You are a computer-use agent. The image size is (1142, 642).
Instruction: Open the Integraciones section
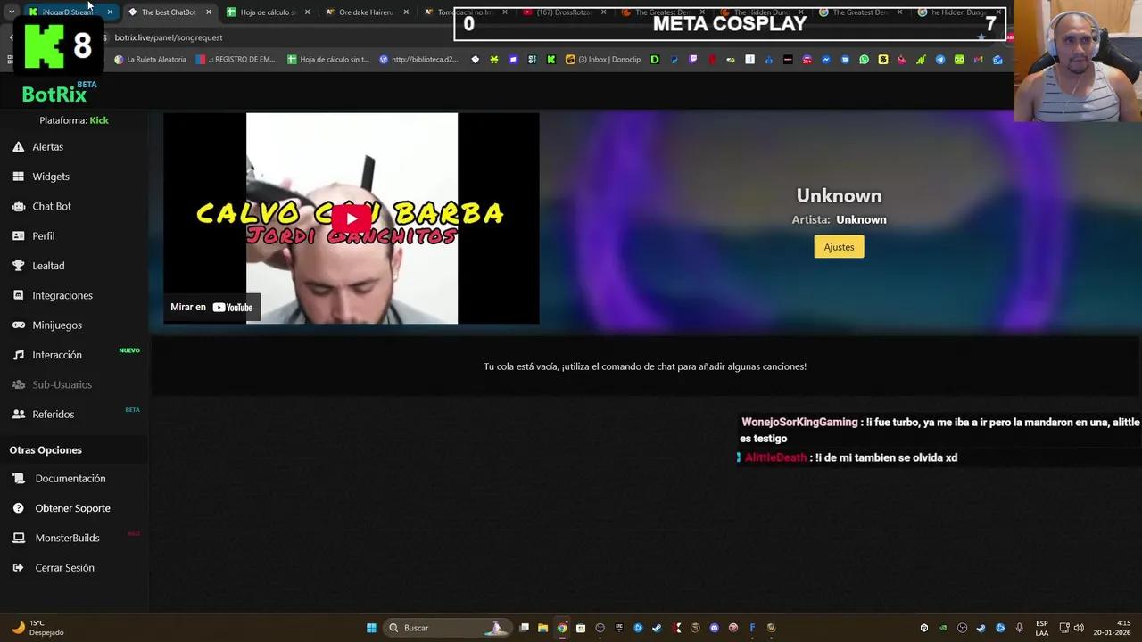coord(62,295)
